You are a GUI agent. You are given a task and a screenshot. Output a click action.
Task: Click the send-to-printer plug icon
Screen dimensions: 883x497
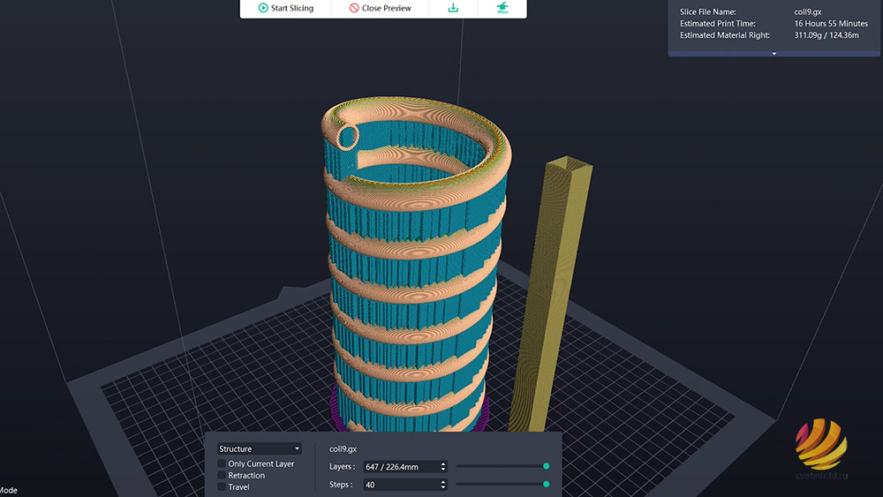tap(502, 8)
